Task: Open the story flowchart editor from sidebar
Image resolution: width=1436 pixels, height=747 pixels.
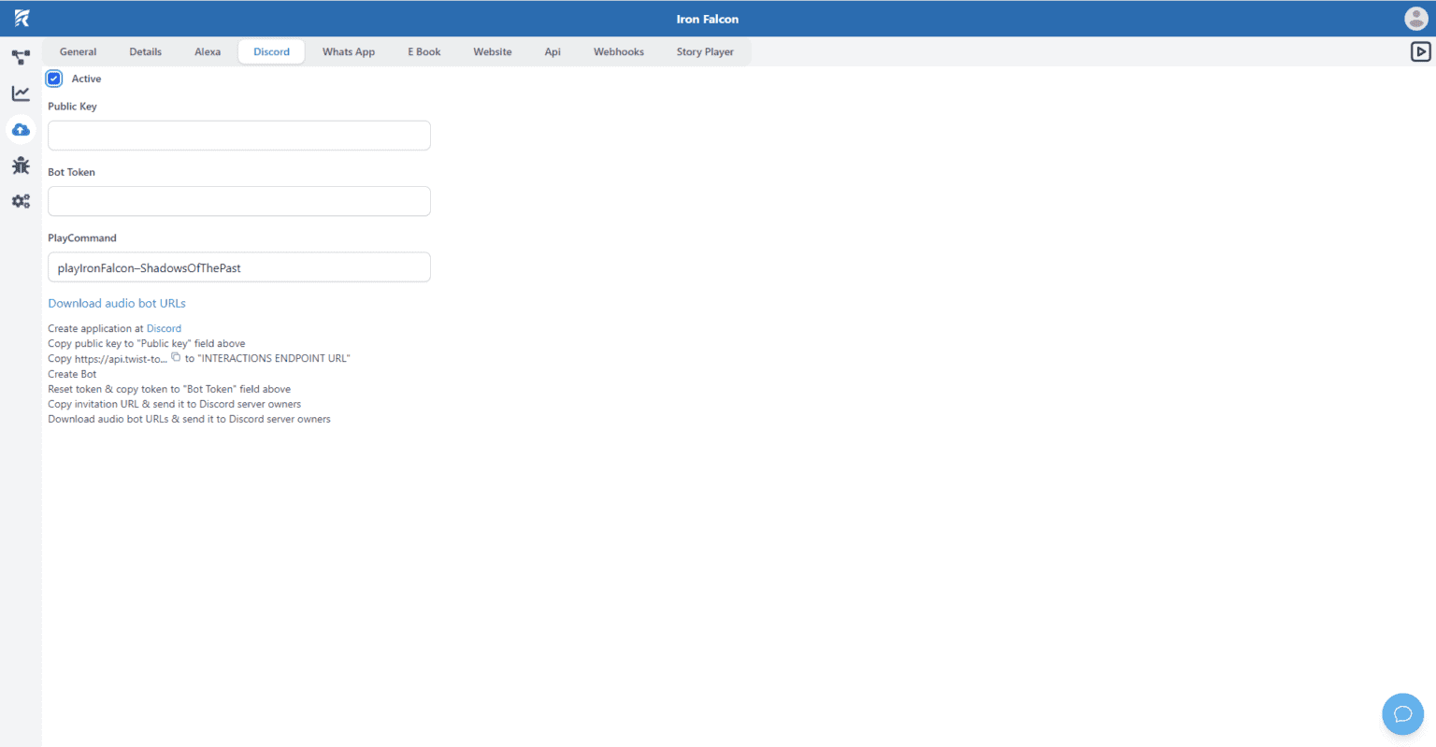Action: pos(21,57)
